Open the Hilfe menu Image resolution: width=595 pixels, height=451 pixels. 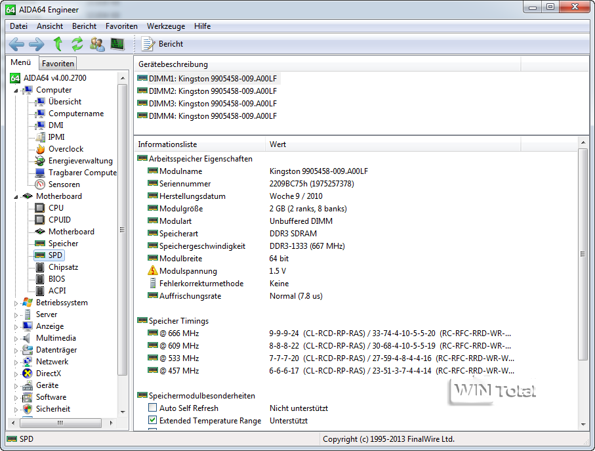click(x=202, y=26)
